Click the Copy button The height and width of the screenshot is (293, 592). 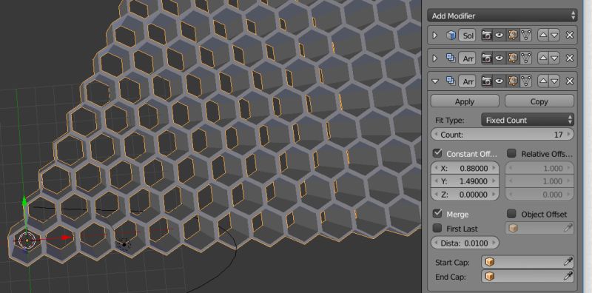(539, 101)
